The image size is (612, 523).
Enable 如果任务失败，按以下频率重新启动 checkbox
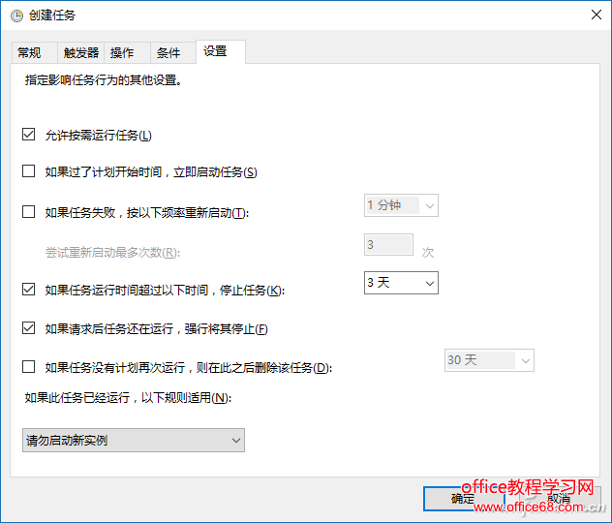pos(28,211)
